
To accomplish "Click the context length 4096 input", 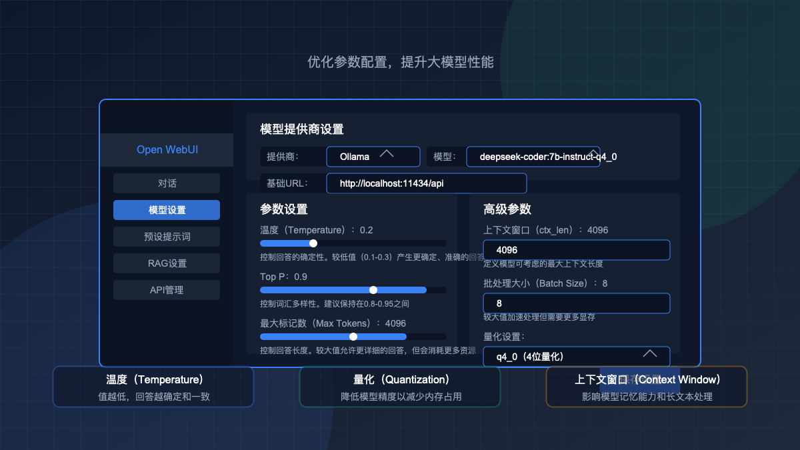I will click(577, 250).
